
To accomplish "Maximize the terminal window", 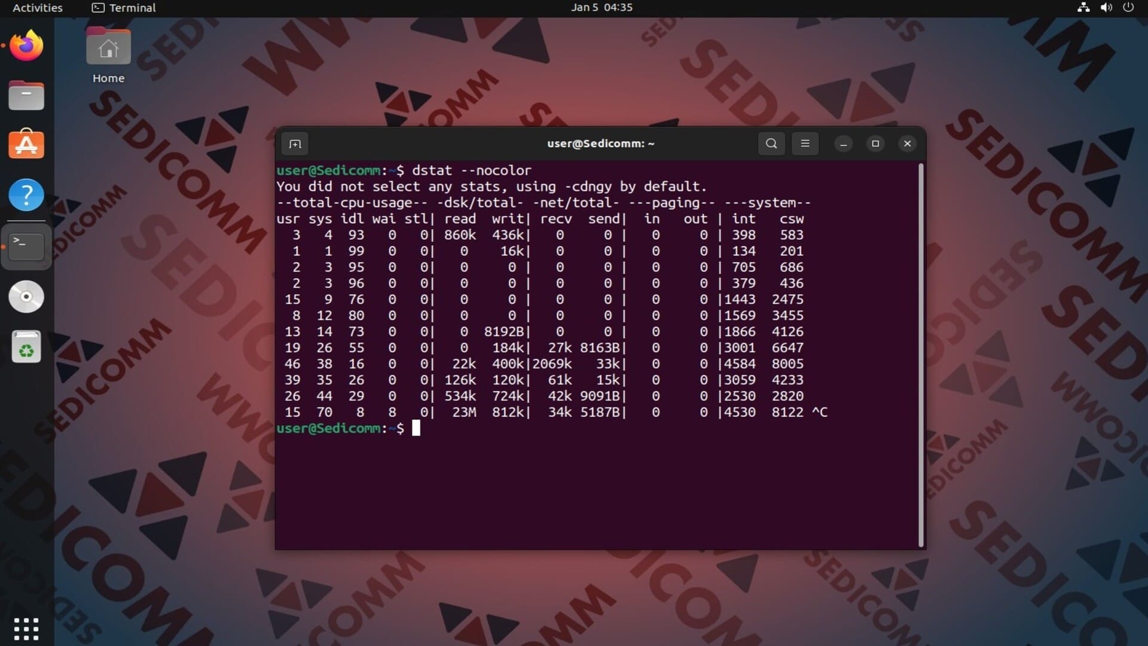I will [875, 144].
